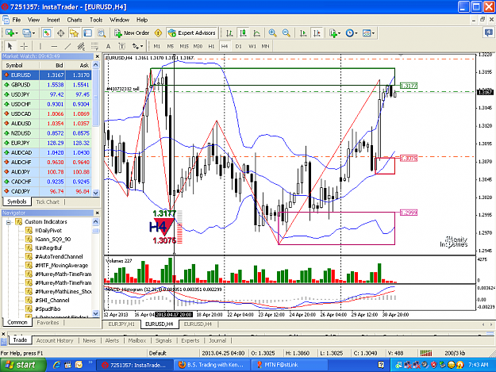The height and width of the screenshot is (372, 496).
Task: Select the Trendline drawing tool
Action: tap(67, 46)
